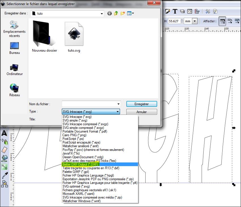Go to Bureau in places bar
The width and height of the screenshot is (241, 207).
[x=14, y=48]
